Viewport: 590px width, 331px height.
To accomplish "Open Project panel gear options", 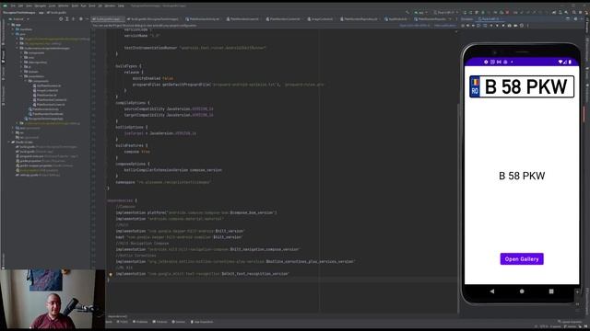I will (80, 18).
